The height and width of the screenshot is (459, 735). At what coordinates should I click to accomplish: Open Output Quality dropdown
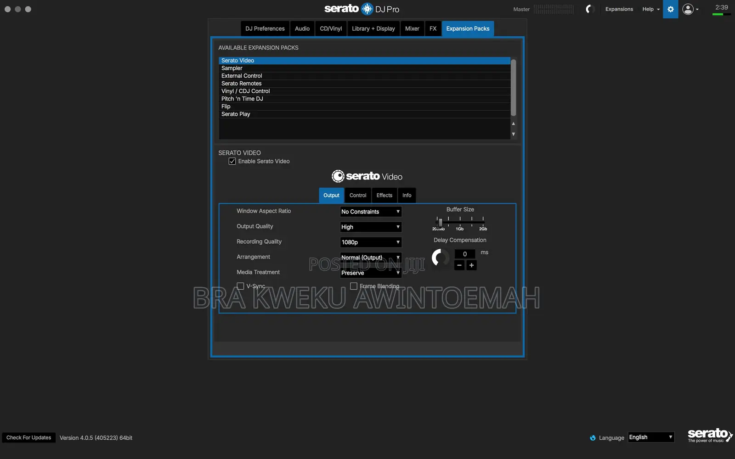pos(371,227)
